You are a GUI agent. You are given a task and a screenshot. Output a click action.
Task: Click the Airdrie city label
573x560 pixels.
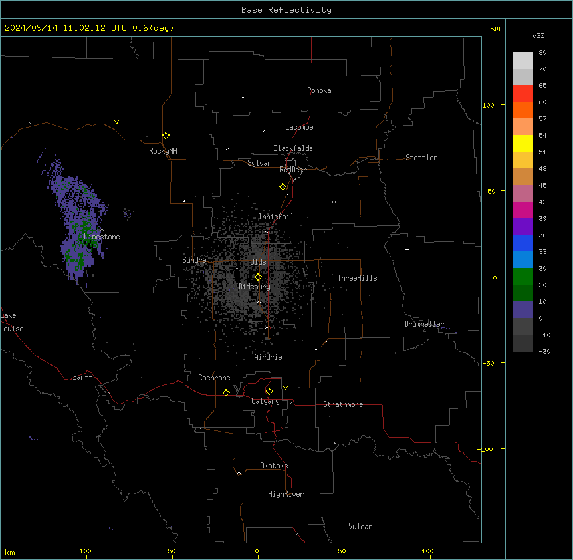(x=269, y=357)
